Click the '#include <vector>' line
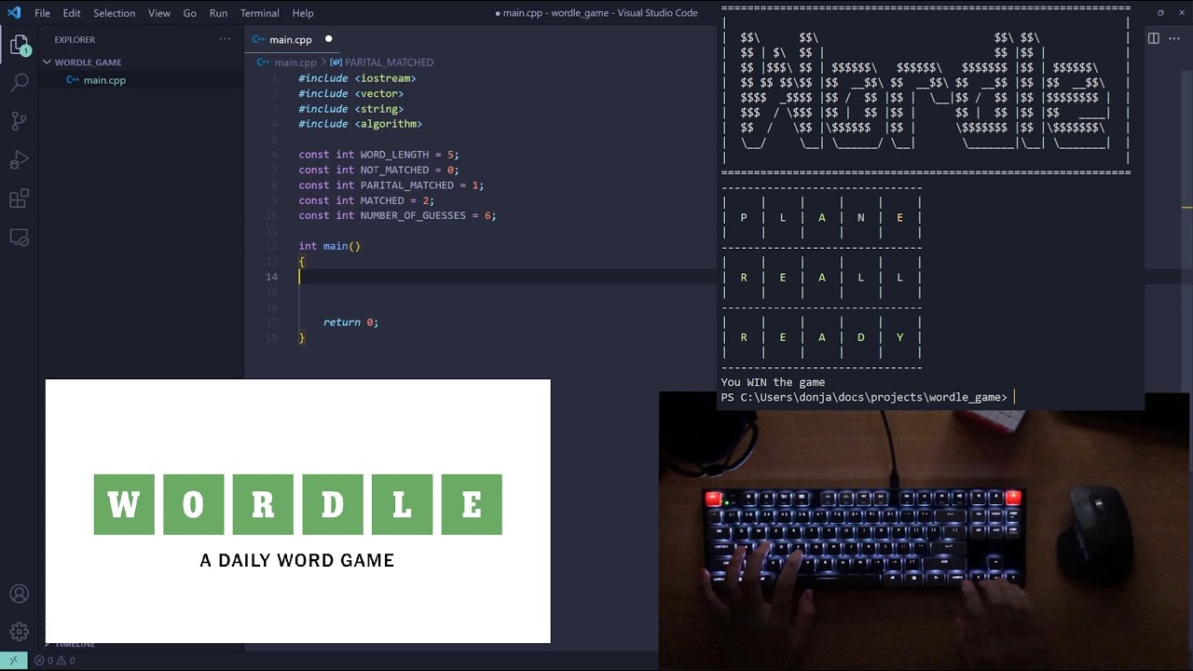The width and height of the screenshot is (1193, 671). pyautogui.click(x=350, y=93)
